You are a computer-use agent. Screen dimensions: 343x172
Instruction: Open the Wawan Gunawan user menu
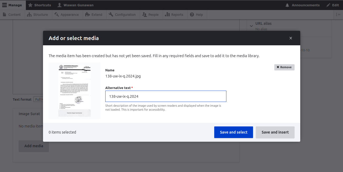[75, 5]
